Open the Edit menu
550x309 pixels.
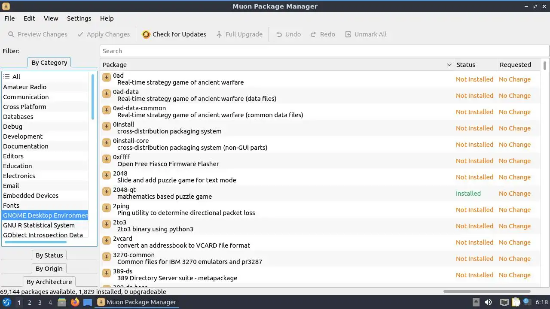tap(29, 18)
